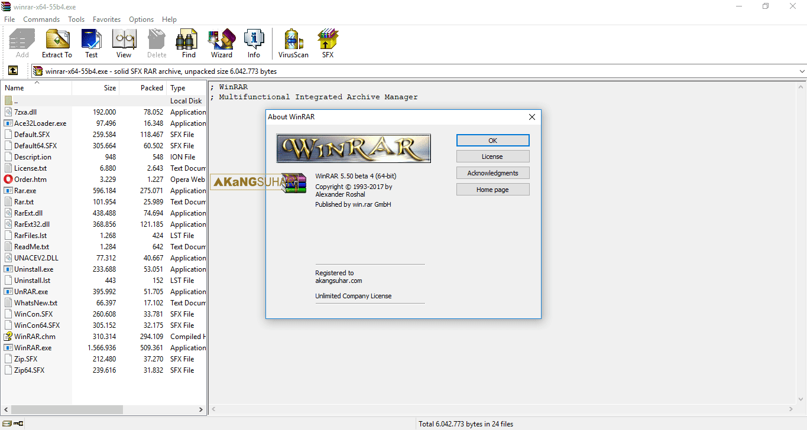Click the status bar drive/key icon
The image size is (807, 430).
[x=13, y=424]
